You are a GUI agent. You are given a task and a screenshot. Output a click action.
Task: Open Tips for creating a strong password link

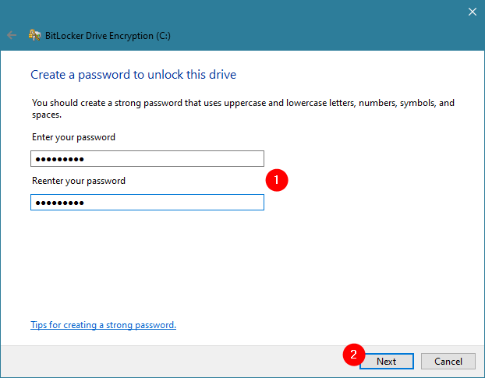pyautogui.click(x=103, y=325)
